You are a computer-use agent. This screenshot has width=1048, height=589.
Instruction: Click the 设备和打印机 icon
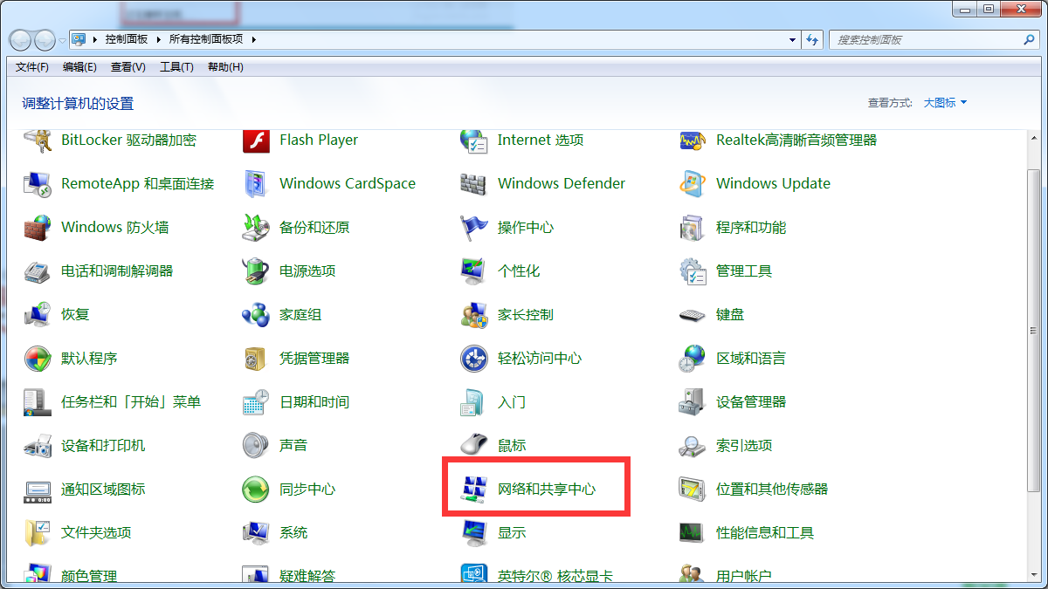pyautogui.click(x=37, y=446)
